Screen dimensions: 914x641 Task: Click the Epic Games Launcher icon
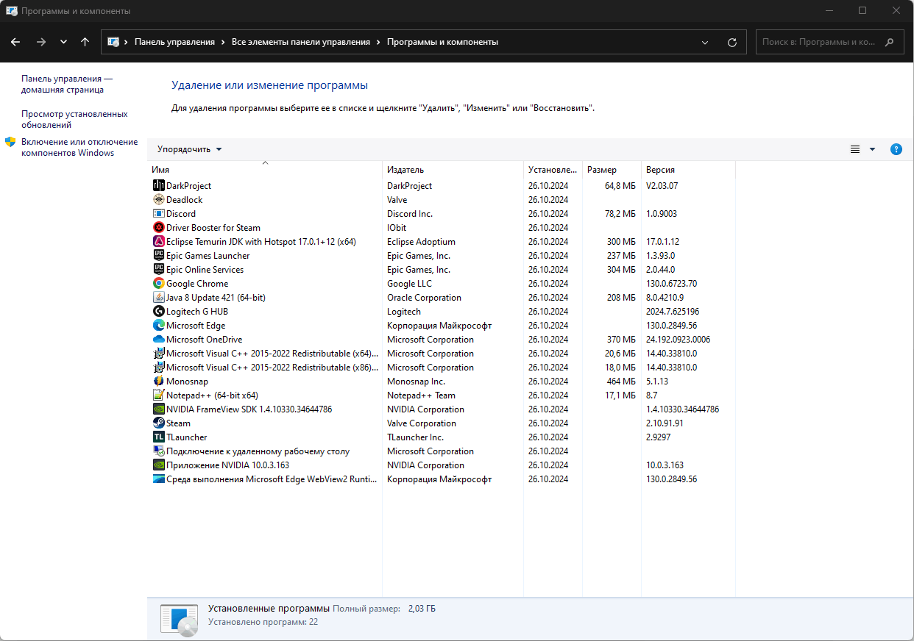pyautogui.click(x=158, y=256)
